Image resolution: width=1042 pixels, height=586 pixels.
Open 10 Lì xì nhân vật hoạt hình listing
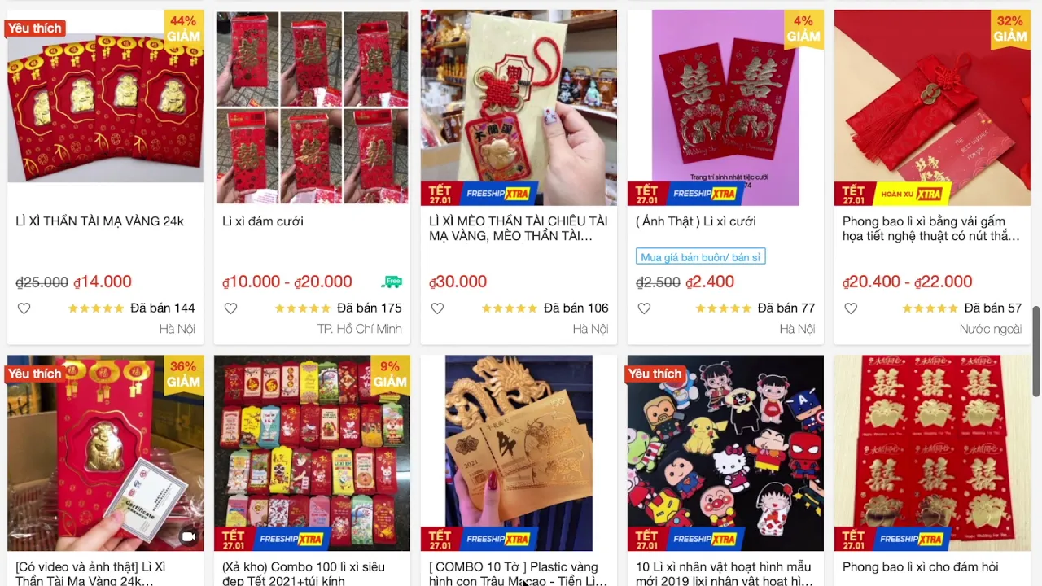[725, 573]
